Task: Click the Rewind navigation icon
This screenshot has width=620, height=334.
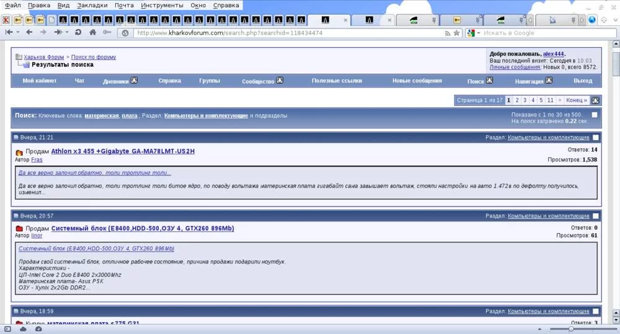Action: [9, 32]
